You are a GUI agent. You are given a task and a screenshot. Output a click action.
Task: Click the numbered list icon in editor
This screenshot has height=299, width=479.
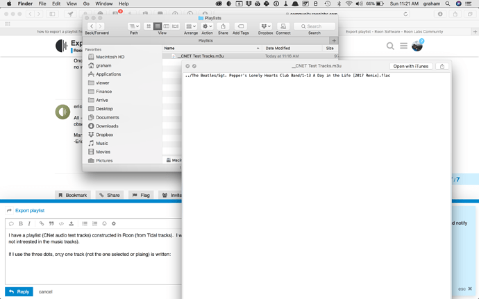(94, 223)
